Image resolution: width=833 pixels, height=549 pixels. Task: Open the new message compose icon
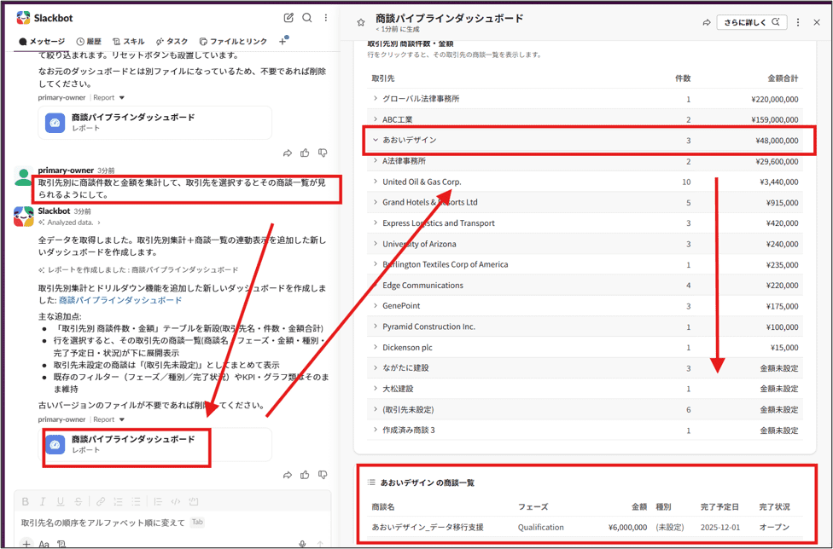tap(288, 18)
